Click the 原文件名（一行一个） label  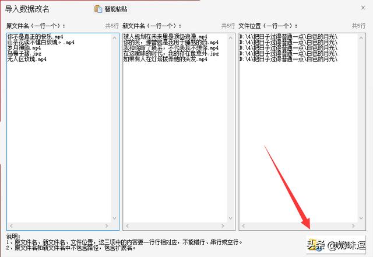coord(36,26)
